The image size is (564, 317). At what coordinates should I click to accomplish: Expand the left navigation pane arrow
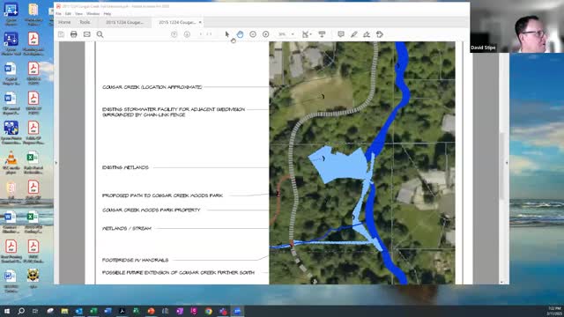[56, 163]
